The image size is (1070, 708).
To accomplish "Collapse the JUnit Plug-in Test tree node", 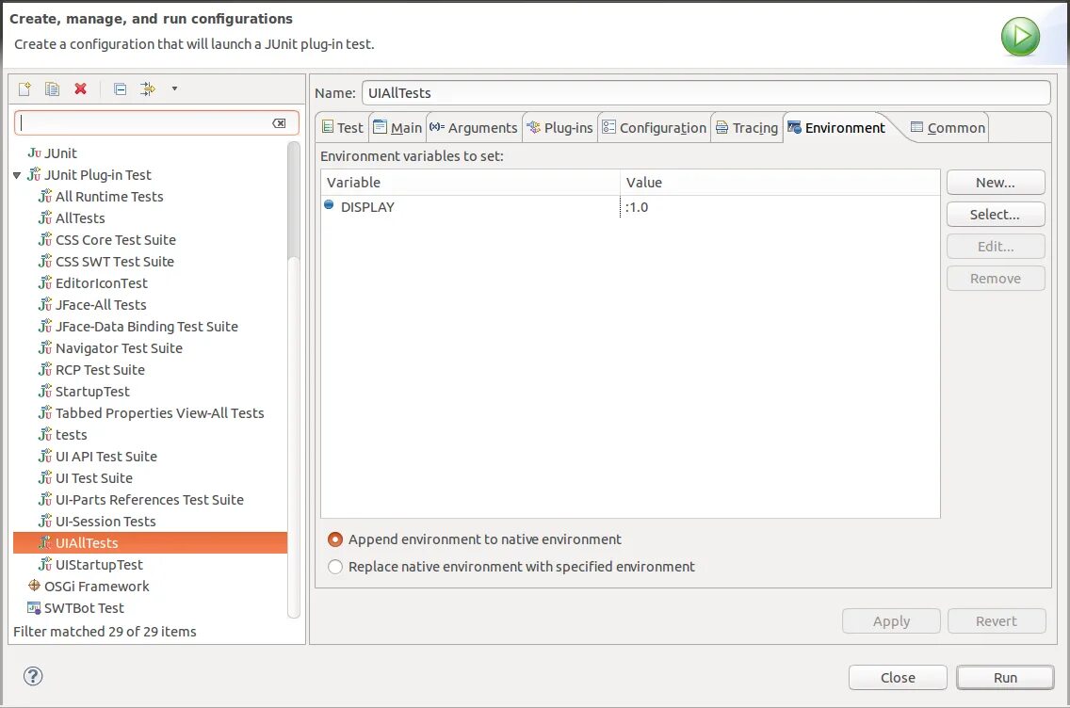I will click(17, 175).
